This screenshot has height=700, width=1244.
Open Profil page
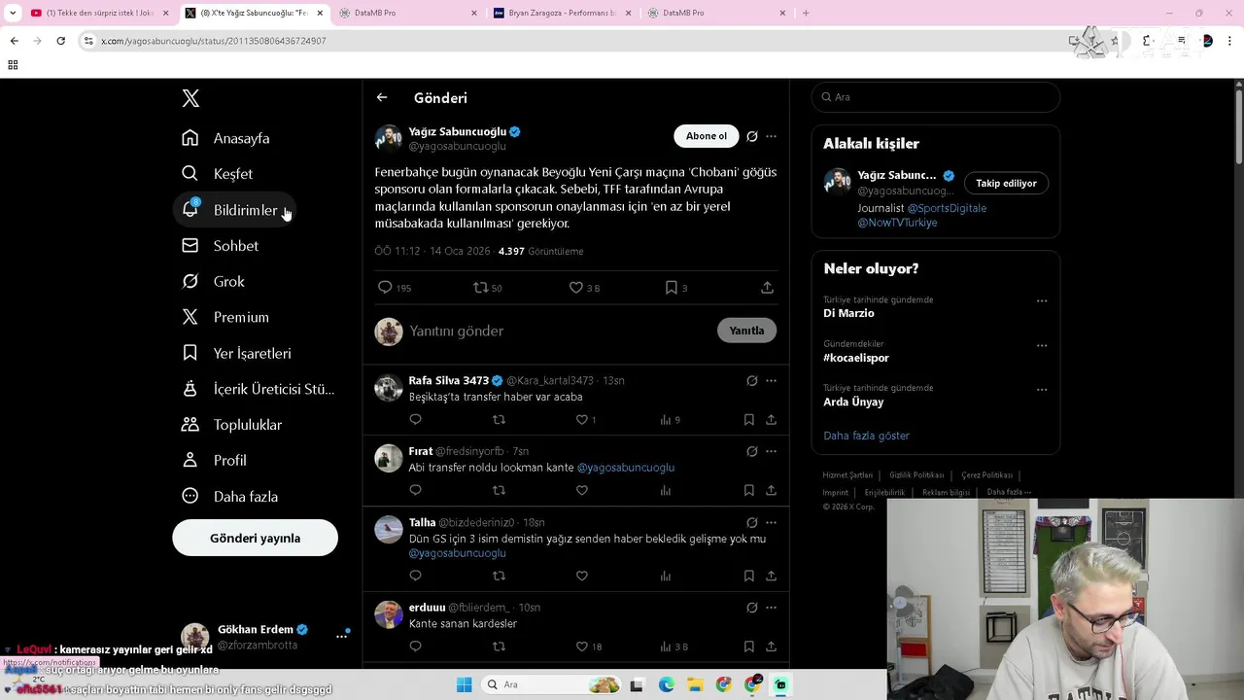(x=214, y=461)
